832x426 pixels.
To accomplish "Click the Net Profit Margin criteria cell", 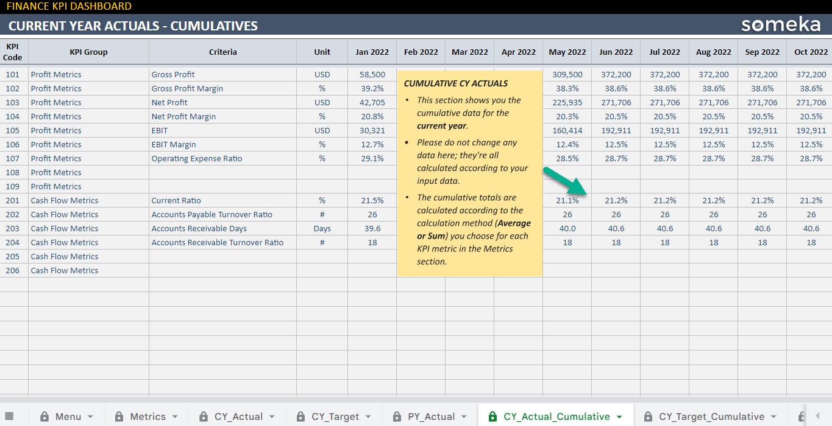I will point(222,116).
